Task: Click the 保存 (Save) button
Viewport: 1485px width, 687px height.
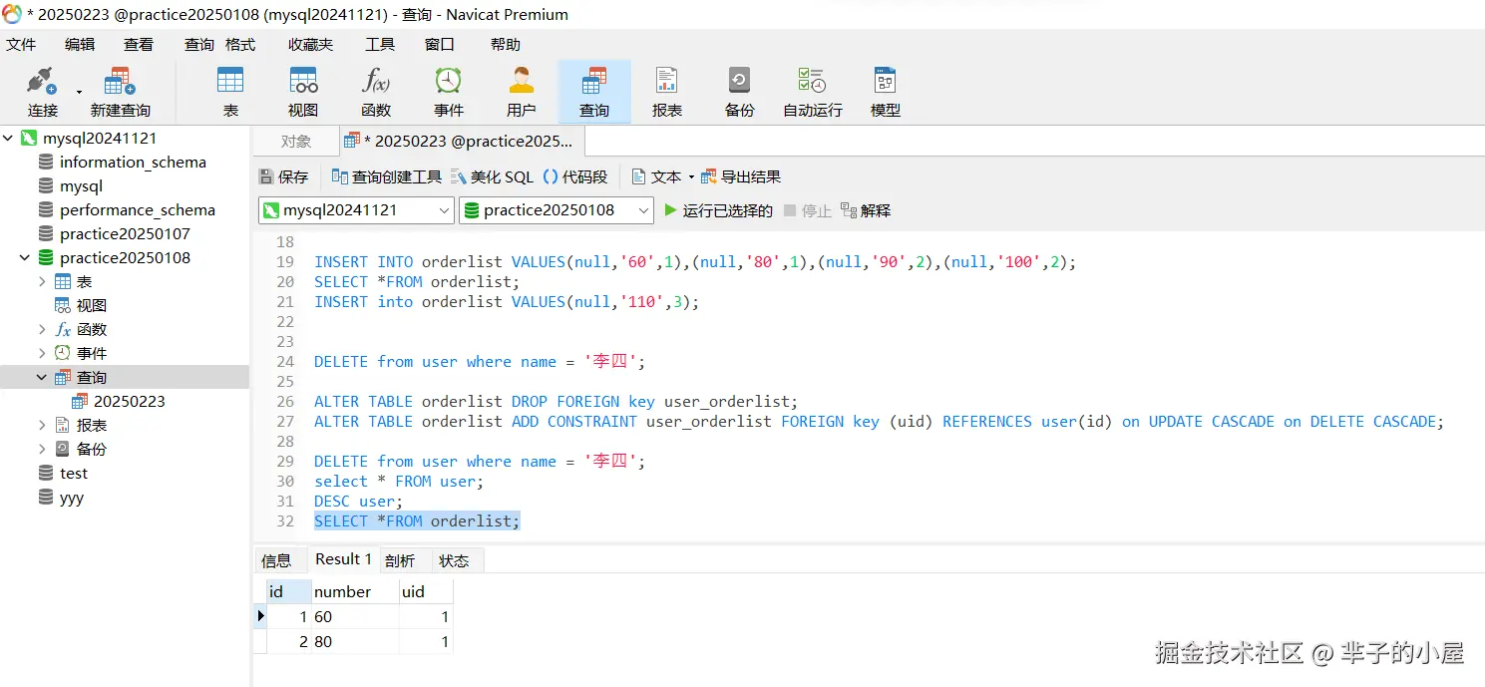Action: [284, 176]
